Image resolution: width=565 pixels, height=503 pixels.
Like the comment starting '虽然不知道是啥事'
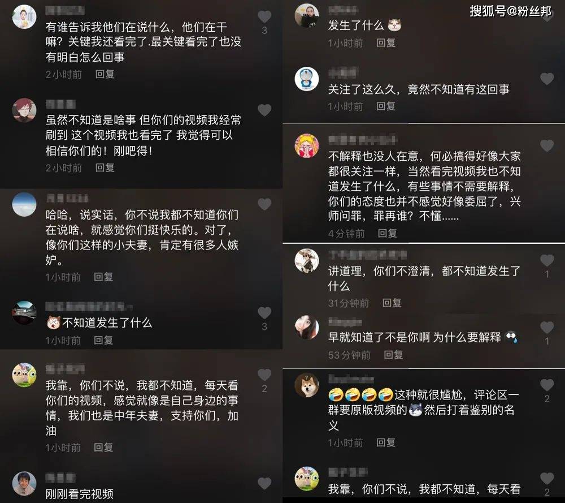tap(264, 110)
